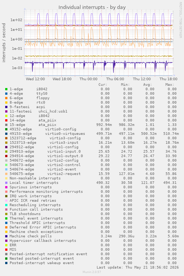
Task: Click the 15-edge ata_piix gray swatch
Action: 6,125
